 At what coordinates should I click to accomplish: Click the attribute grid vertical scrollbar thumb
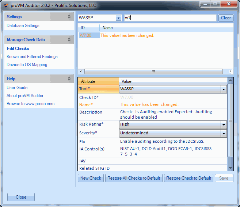(230, 120)
